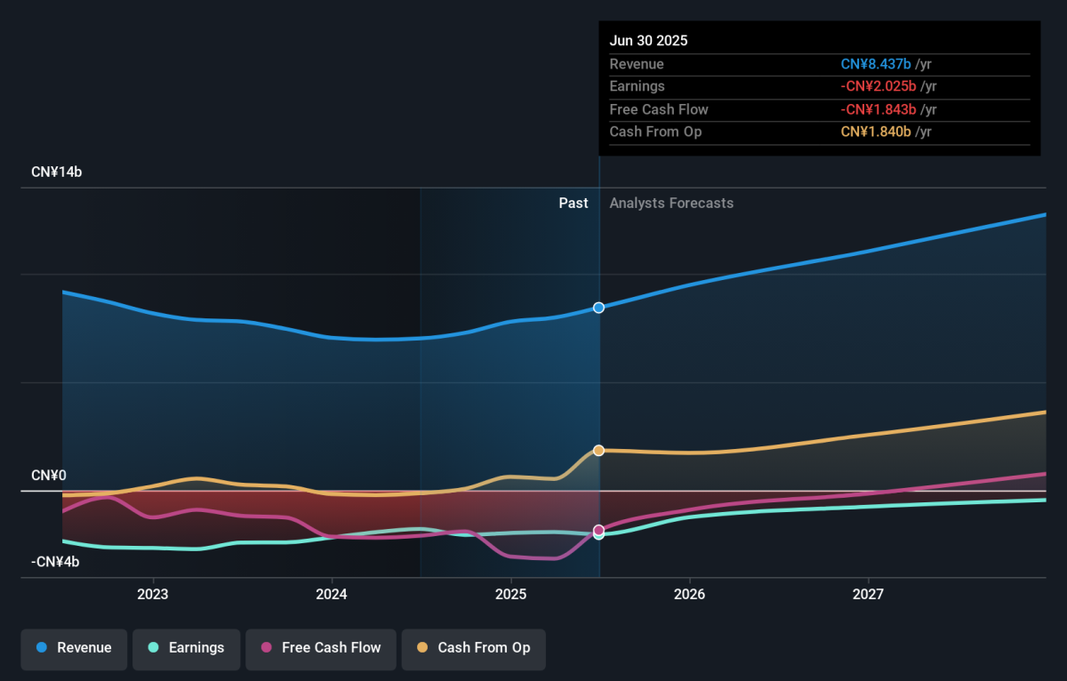Image resolution: width=1067 pixels, height=681 pixels.
Task: Select the 2023 x-axis label
Action: [153, 594]
